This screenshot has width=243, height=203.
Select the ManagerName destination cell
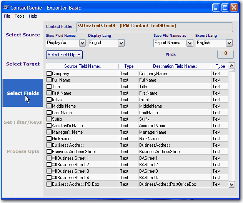click(175, 132)
